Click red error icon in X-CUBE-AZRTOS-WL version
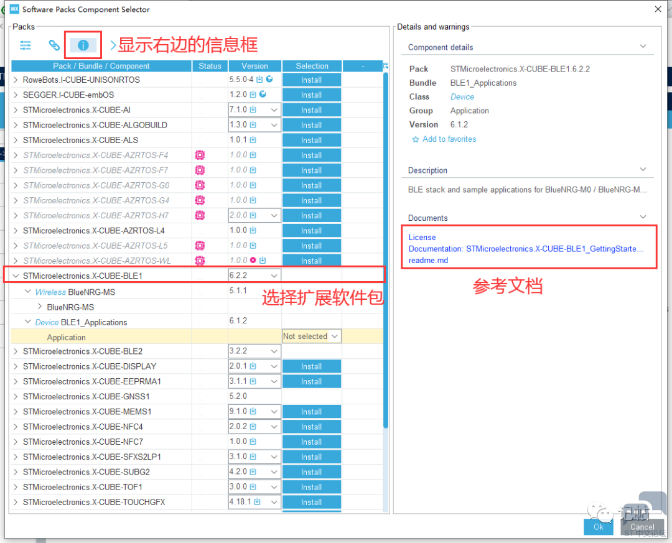 click(253, 260)
